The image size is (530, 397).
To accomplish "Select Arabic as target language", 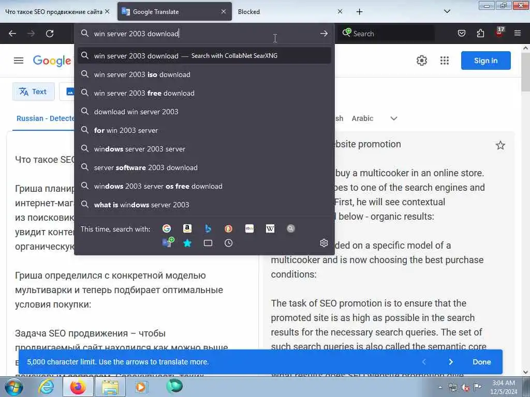I will point(362,118).
